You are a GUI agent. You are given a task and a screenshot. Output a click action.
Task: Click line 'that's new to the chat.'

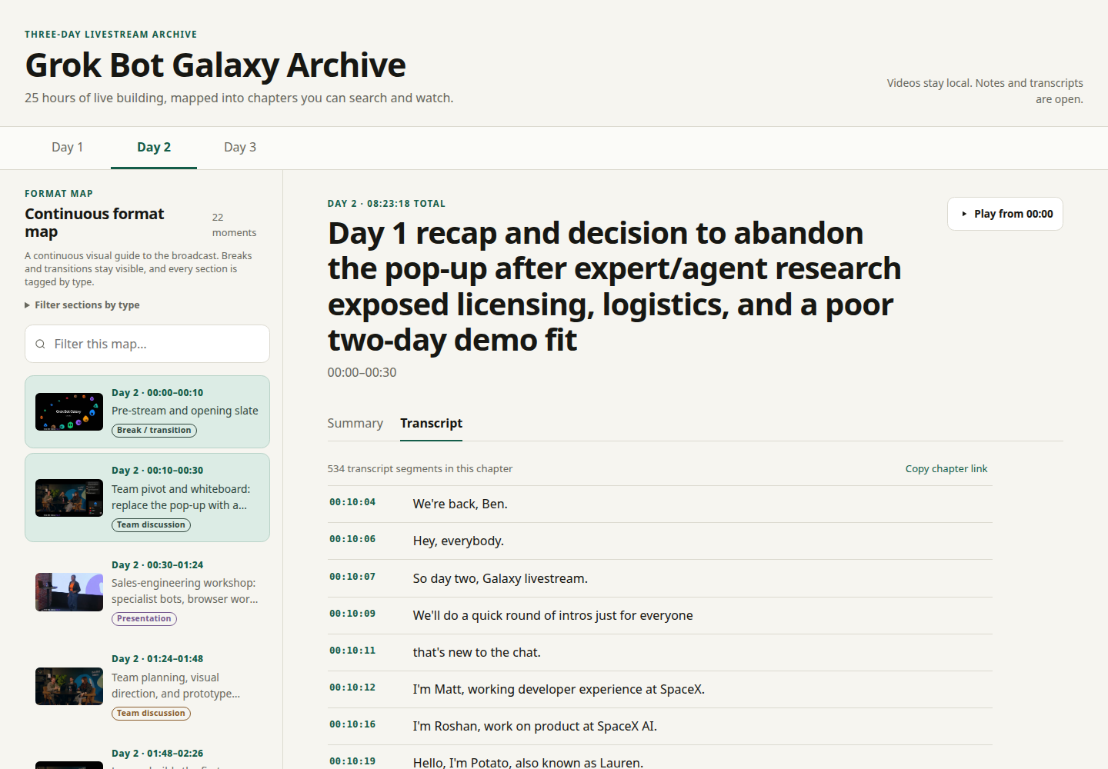pos(477,653)
